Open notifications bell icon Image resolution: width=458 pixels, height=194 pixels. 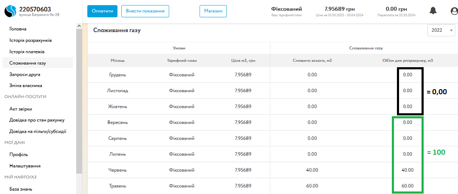433,11
